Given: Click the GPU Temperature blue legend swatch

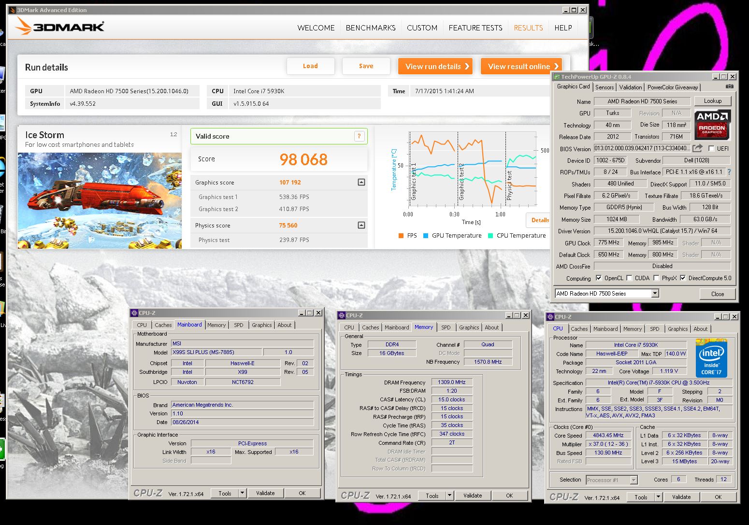Looking at the screenshot, I should point(426,236).
